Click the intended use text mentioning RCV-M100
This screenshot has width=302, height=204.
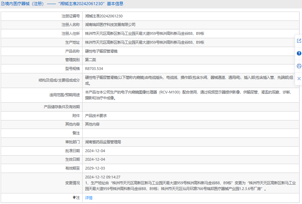(x=189, y=95)
